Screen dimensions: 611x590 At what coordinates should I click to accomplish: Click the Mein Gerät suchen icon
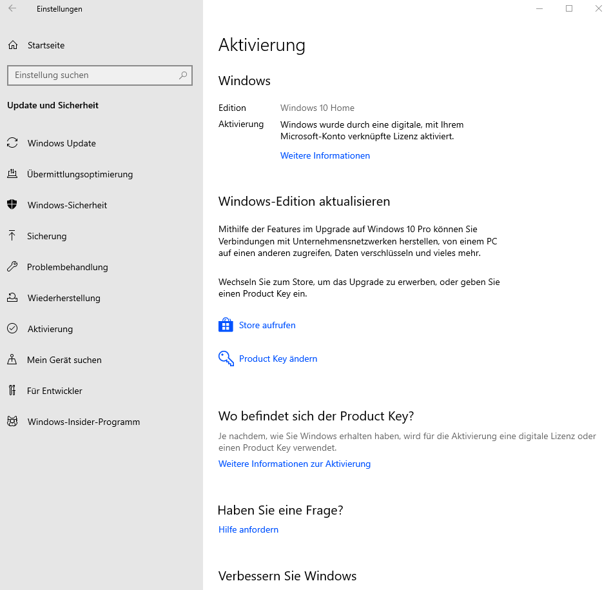12,360
